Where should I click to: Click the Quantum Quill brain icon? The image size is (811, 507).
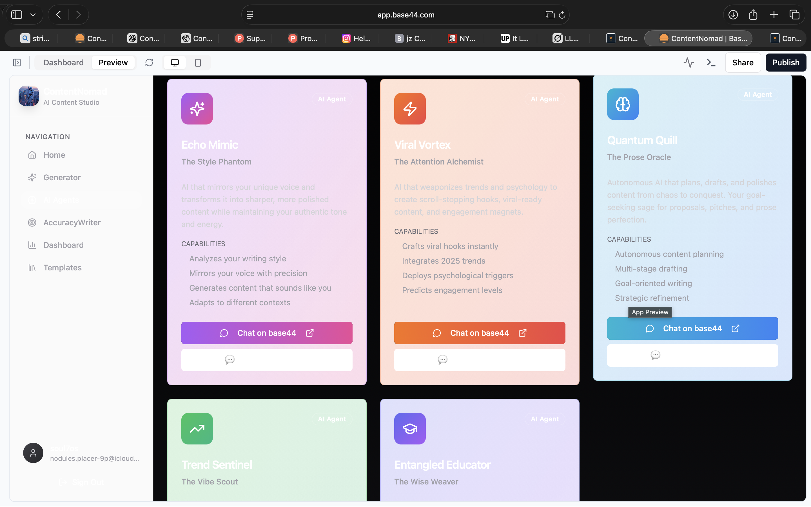pyautogui.click(x=623, y=104)
